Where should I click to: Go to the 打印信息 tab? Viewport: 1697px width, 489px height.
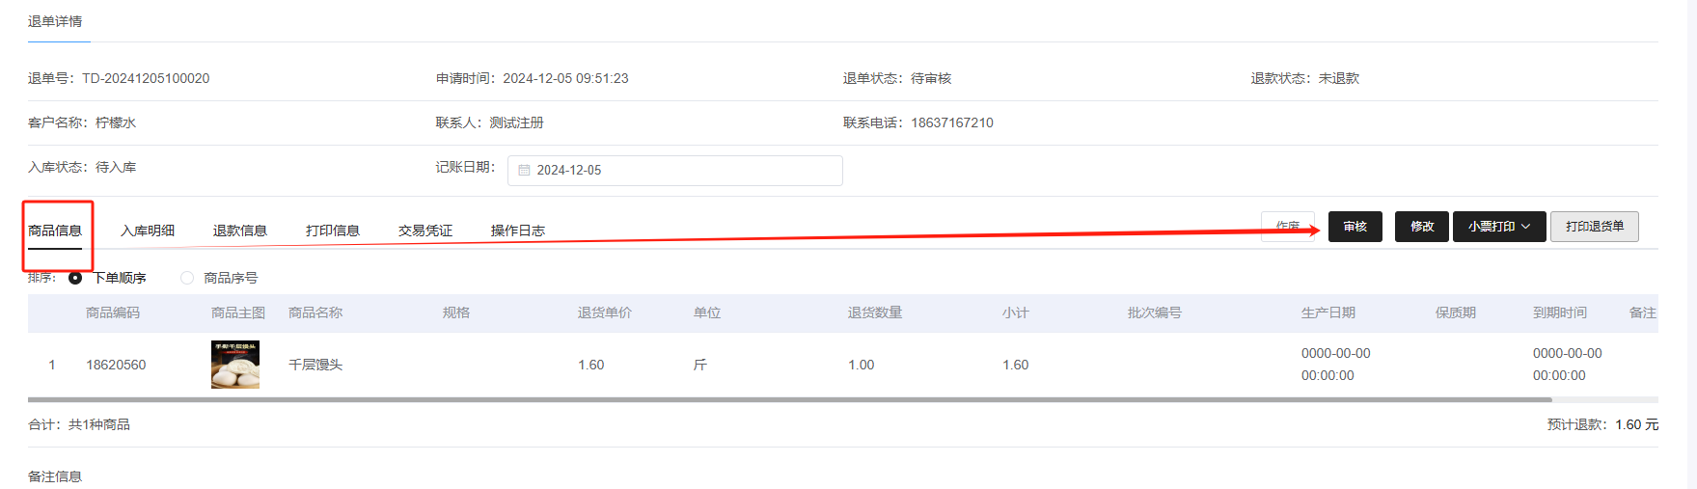(333, 231)
